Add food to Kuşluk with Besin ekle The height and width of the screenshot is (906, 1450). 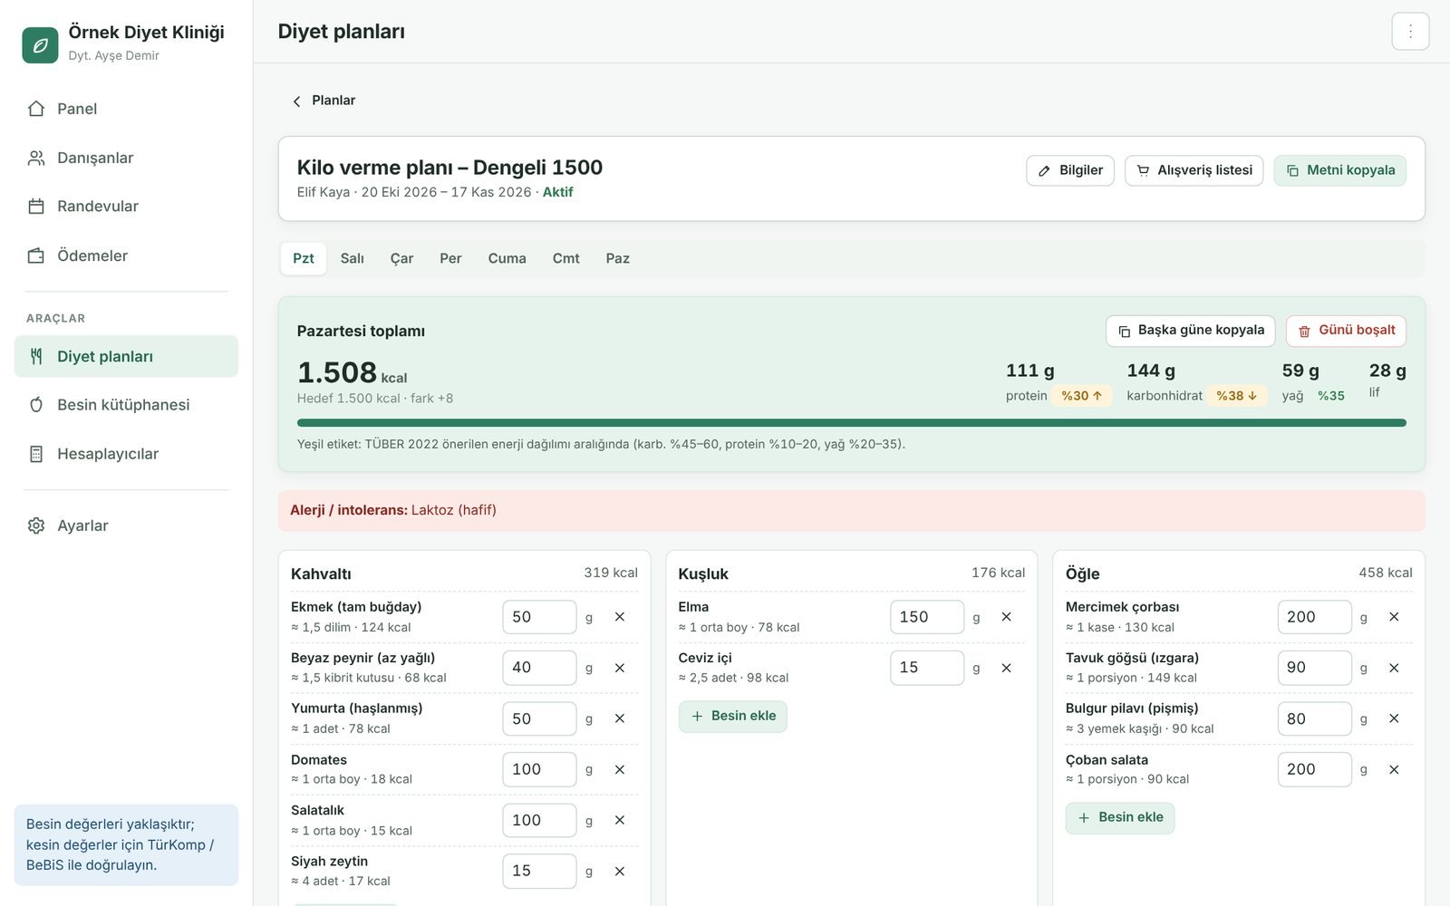[x=733, y=717]
